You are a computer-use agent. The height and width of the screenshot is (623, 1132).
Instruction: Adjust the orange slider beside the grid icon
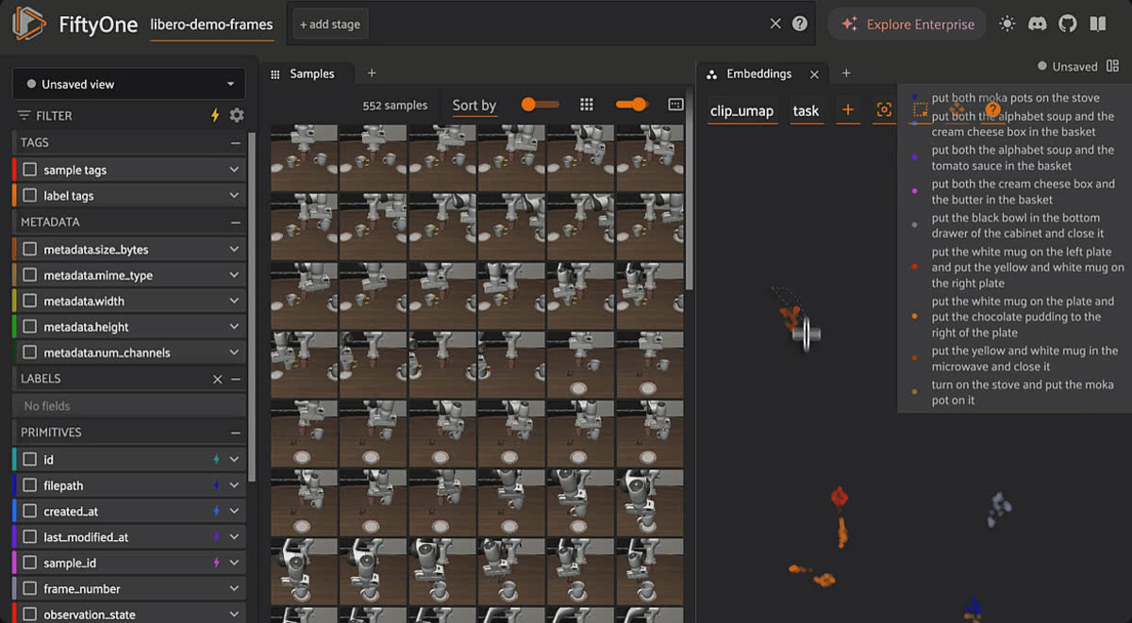pyautogui.click(x=631, y=105)
